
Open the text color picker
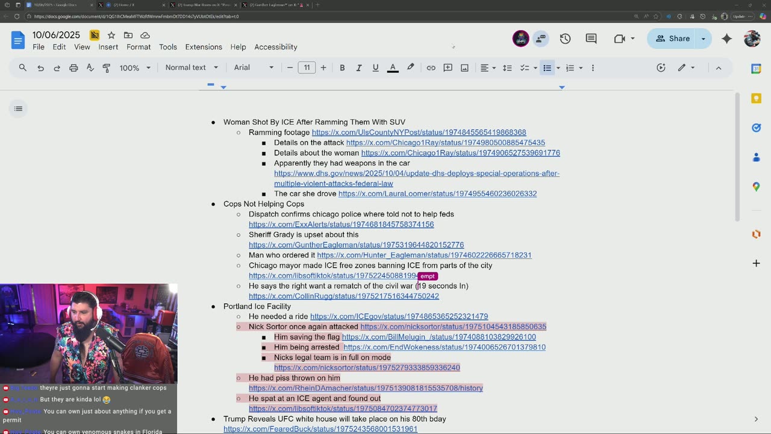tap(393, 68)
